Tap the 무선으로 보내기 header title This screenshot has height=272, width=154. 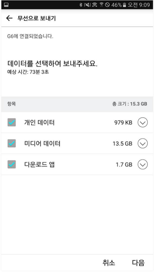coord(36,18)
